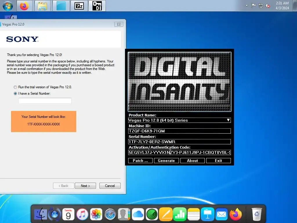Click the Activation/Authentication Code field
297x223 pixels.
tap(179, 152)
